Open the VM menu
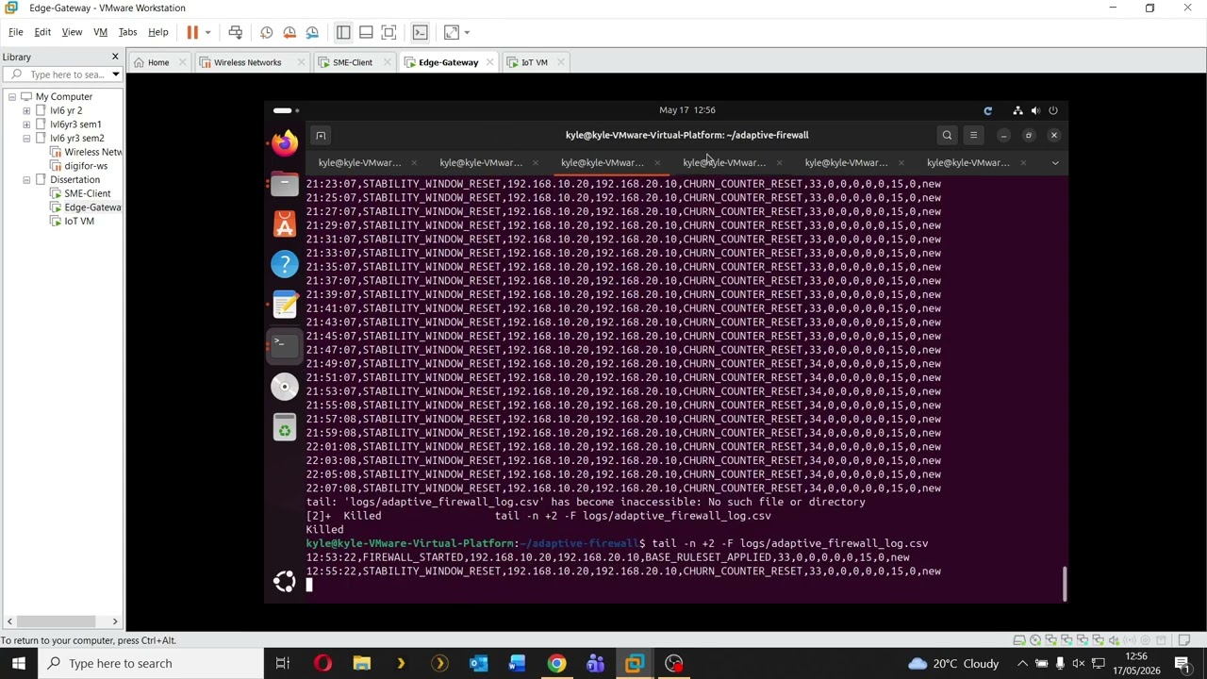Viewport: 1207px width, 679px height. 100,32
